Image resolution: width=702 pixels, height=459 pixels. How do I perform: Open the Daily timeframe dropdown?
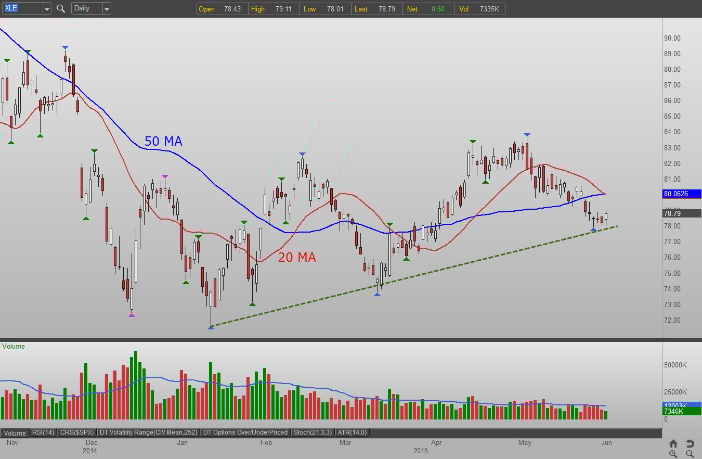tap(107, 8)
